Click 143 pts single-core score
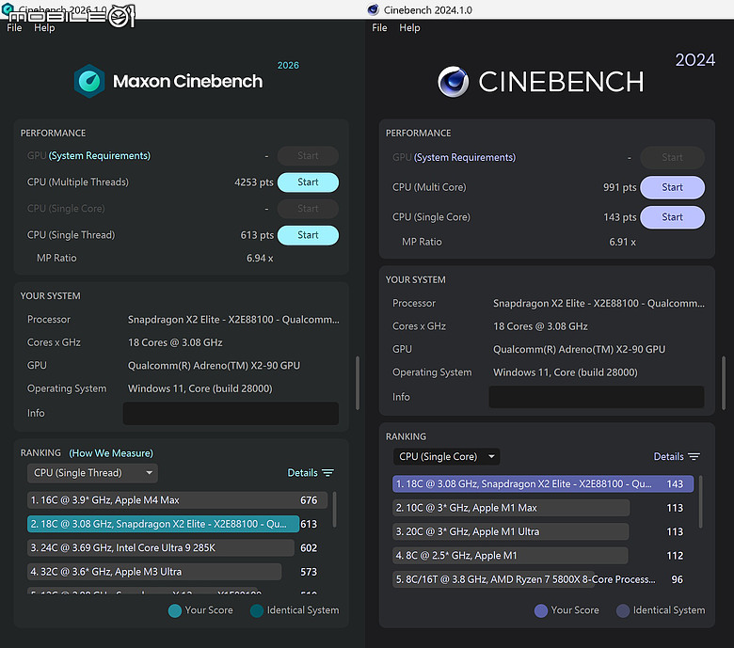Viewport: 734px width, 648px height. (620, 217)
